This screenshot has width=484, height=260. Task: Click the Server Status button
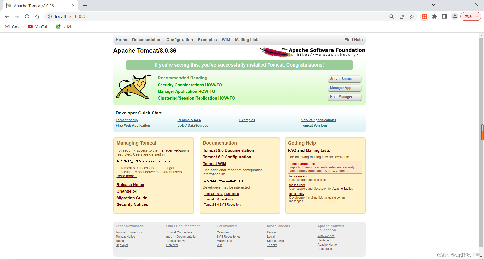click(x=345, y=79)
